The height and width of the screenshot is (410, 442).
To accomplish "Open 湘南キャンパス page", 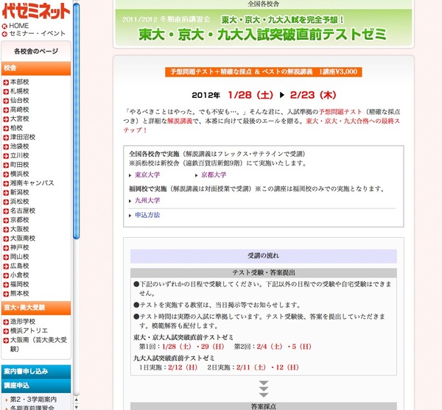I will tap(32, 183).
